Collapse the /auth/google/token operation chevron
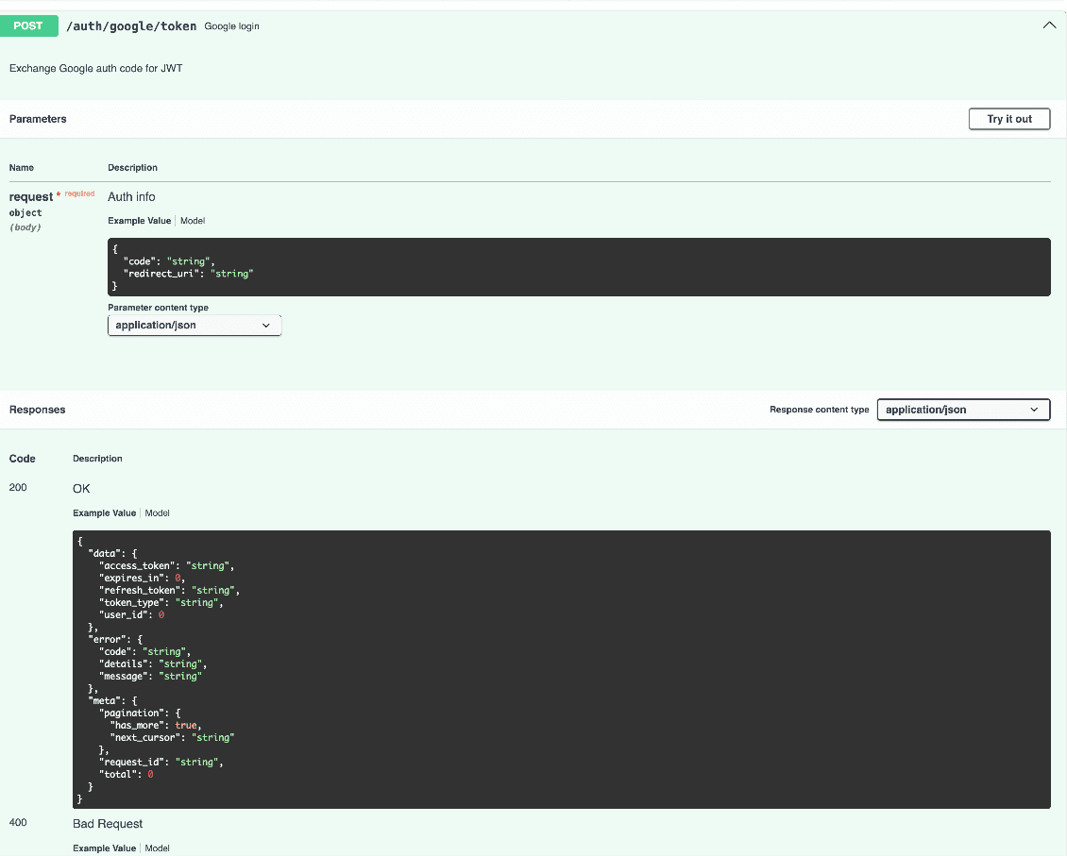 pos(1049,25)
